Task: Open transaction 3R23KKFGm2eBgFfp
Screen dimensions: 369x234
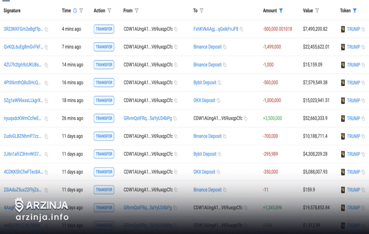Action: tap(23, 29)
